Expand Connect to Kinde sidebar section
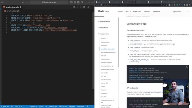The image size is (192, 108). (104, 22)
